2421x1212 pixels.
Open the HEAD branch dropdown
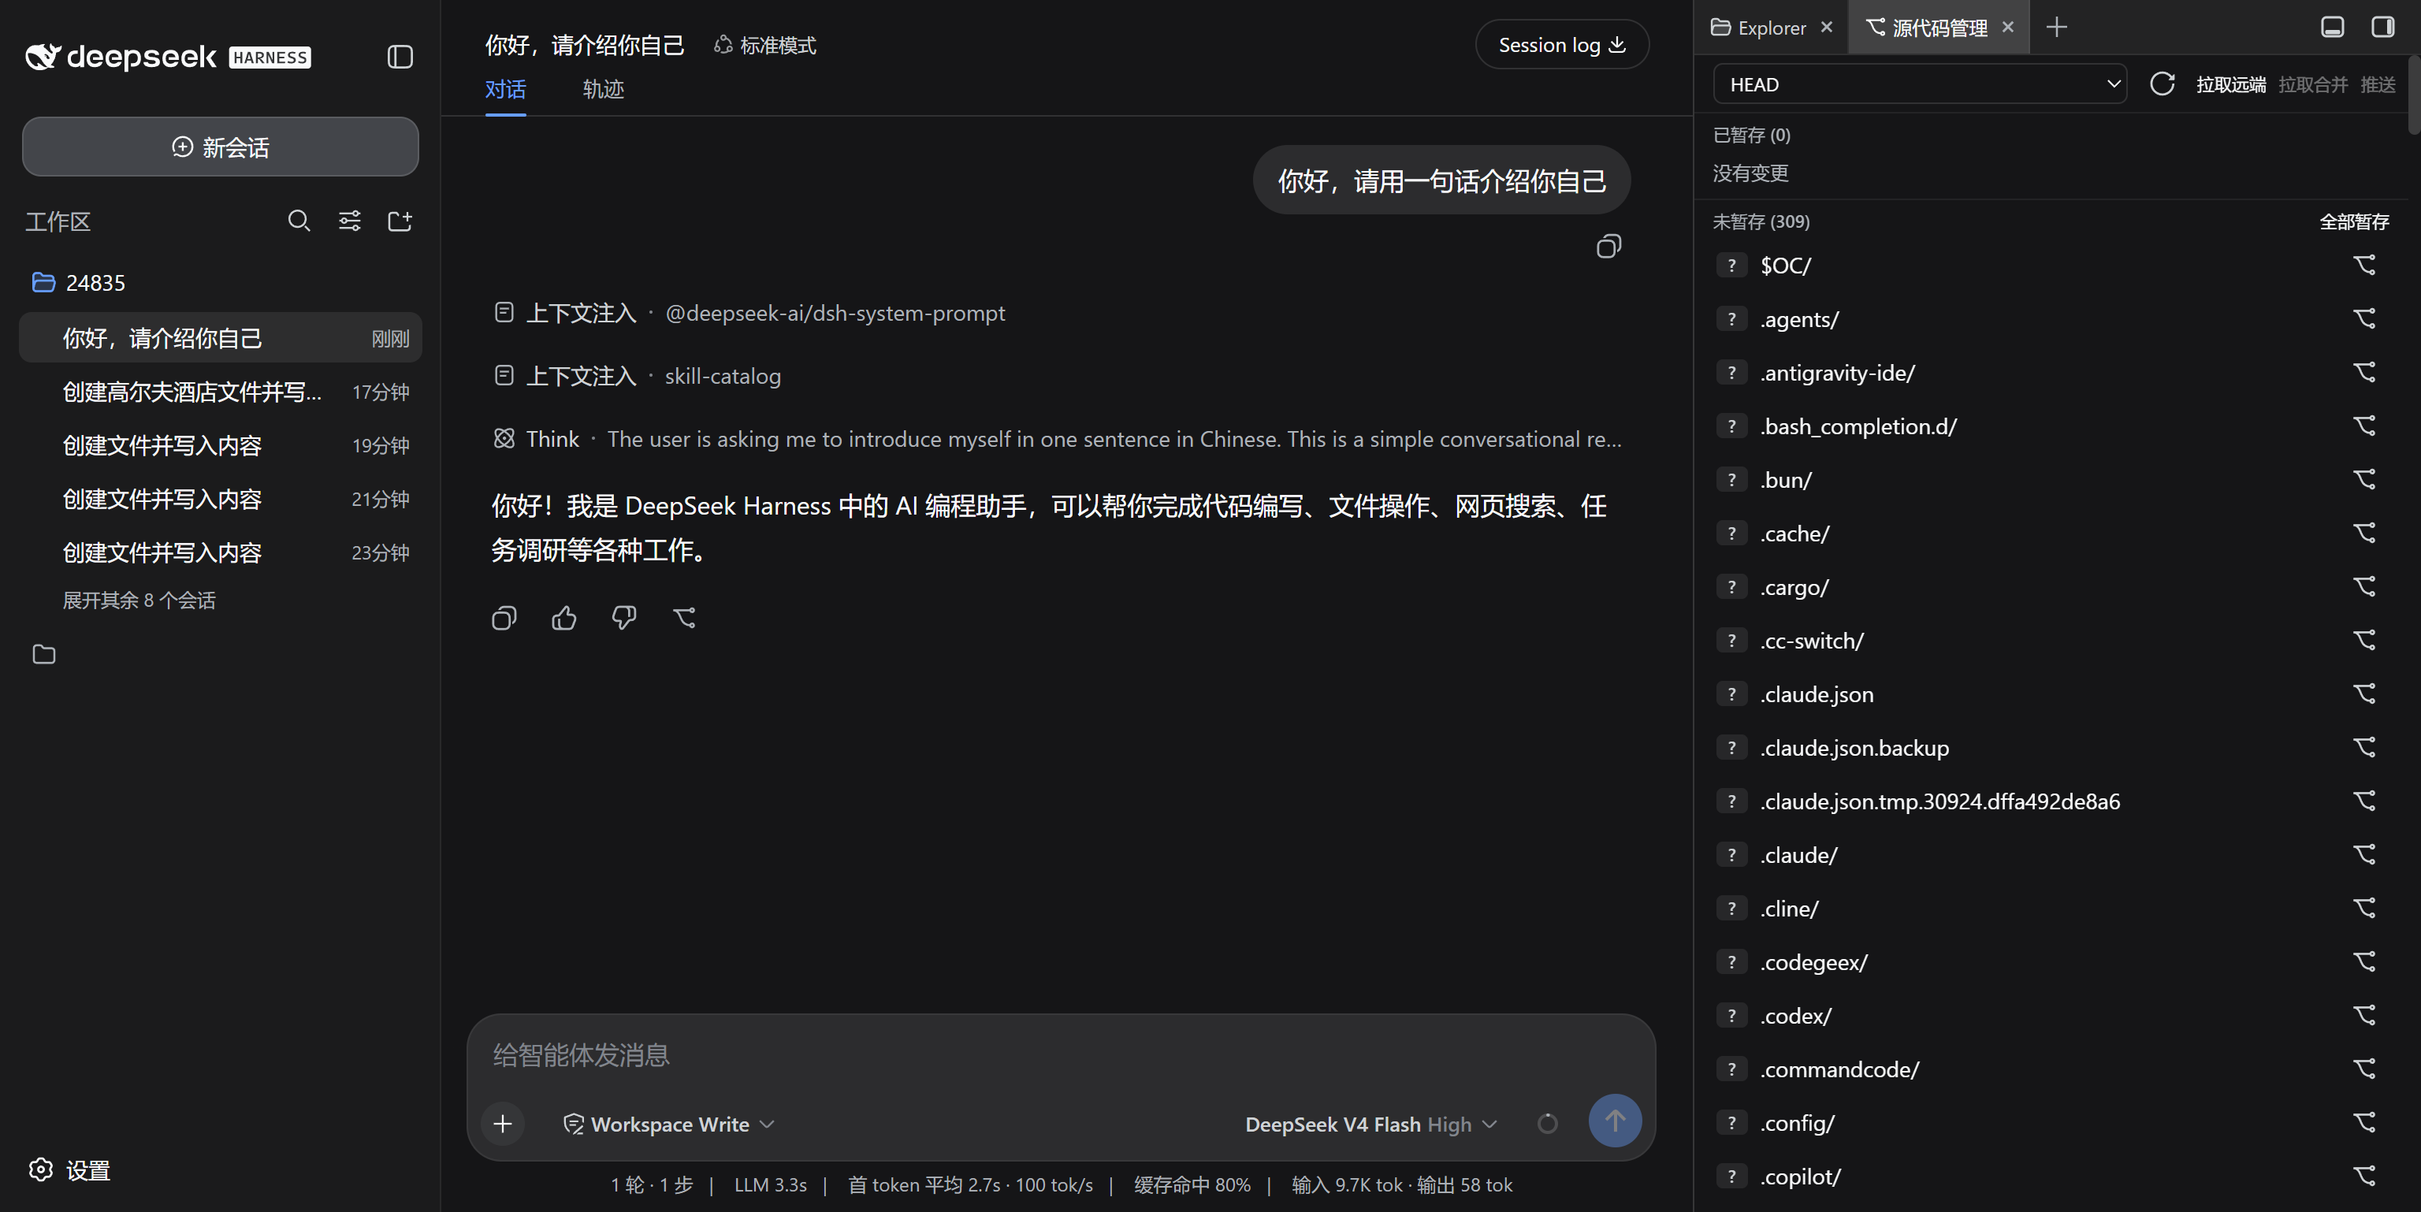tap(1919, 84)
